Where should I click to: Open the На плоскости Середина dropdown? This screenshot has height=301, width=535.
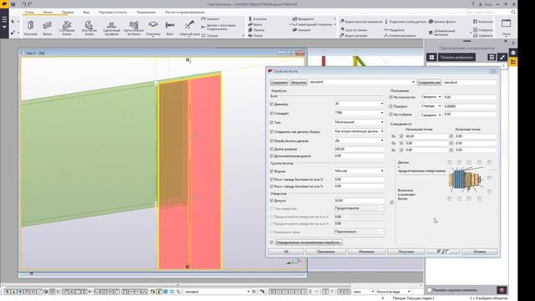tap(431, 97)
